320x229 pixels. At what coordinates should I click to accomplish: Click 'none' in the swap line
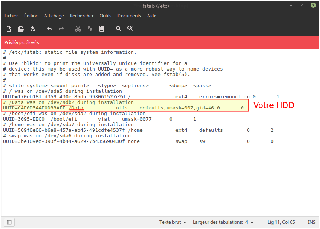(134, 141)
